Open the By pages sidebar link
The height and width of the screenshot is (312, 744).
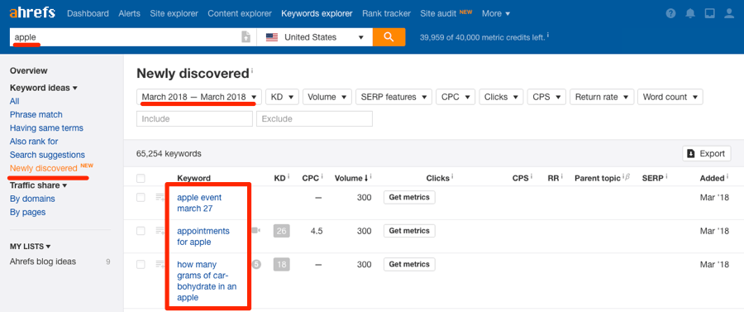[x=28, y=212]
